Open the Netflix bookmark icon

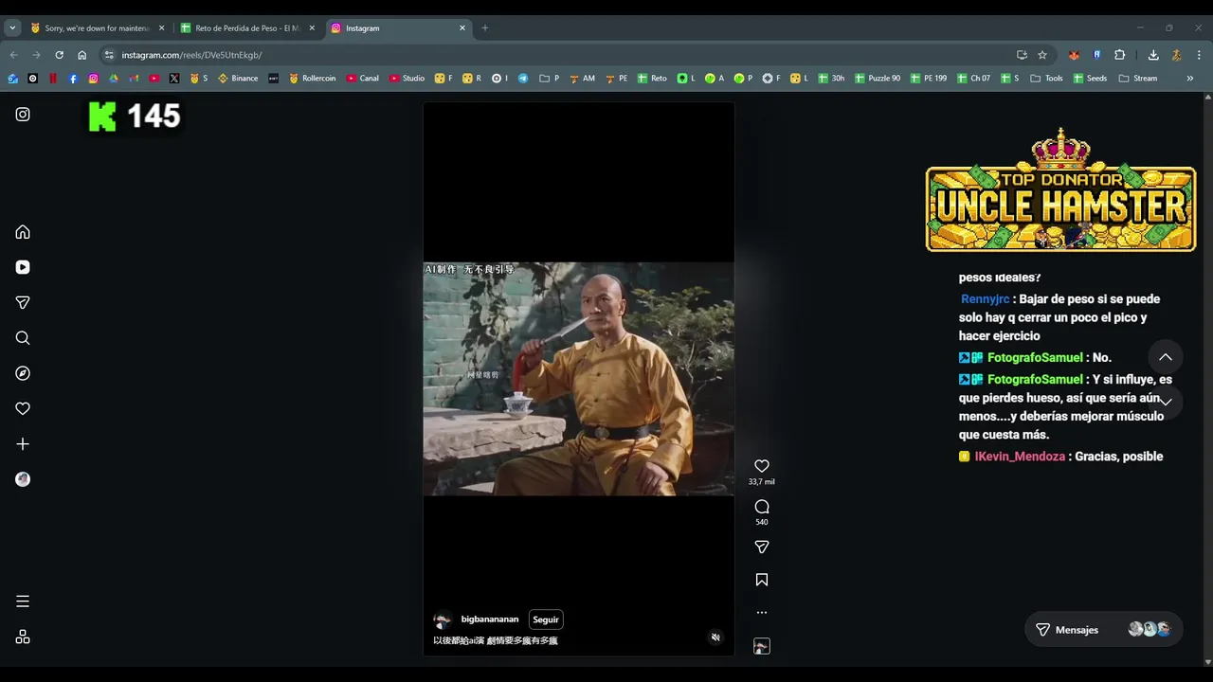click(53, 79)
